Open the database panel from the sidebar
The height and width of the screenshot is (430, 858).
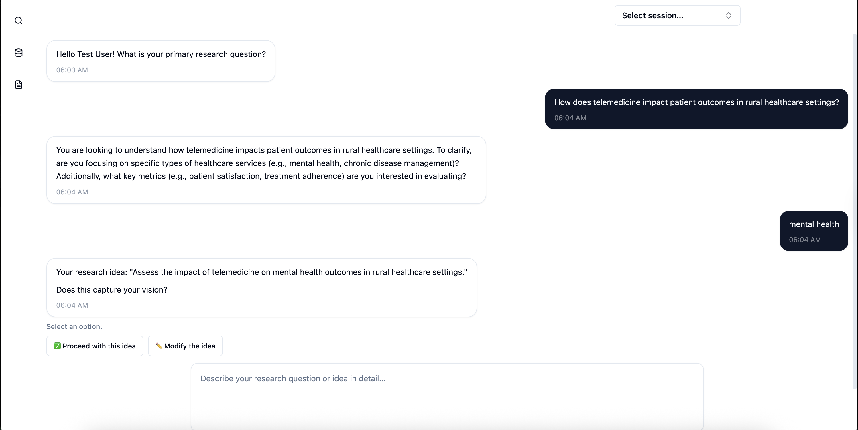[18, 53]
